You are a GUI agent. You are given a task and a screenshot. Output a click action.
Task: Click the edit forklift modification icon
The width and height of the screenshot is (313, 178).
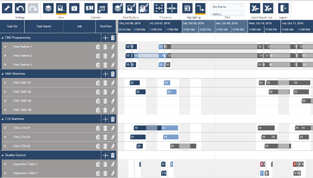(131, 8)
